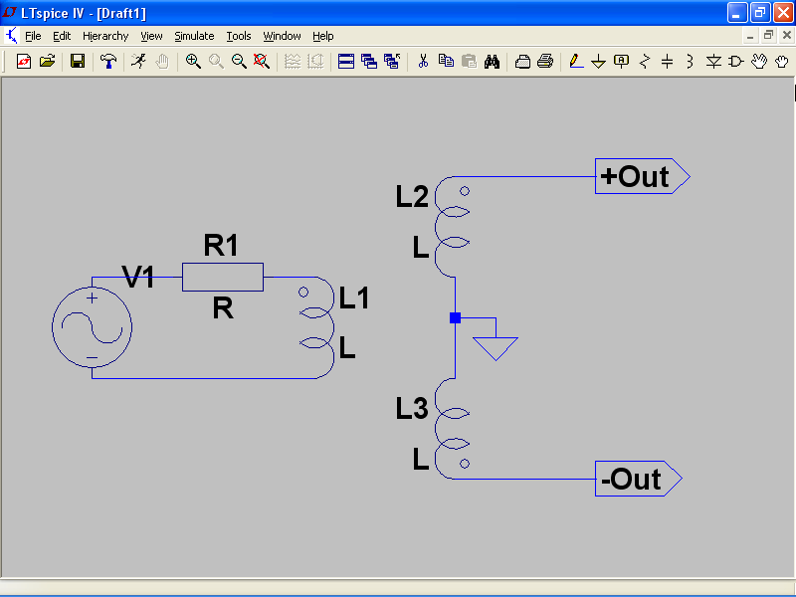796x597 pixels.
Task: Open Control Panel hammer icon
Action: point(108,62)
